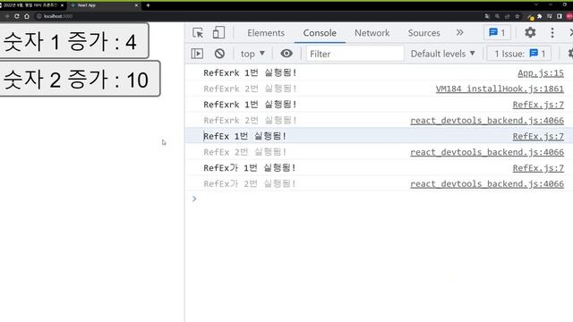Open the 1 Issue button in console toolbar
The image size is (573, 322).
coord(519,54)
